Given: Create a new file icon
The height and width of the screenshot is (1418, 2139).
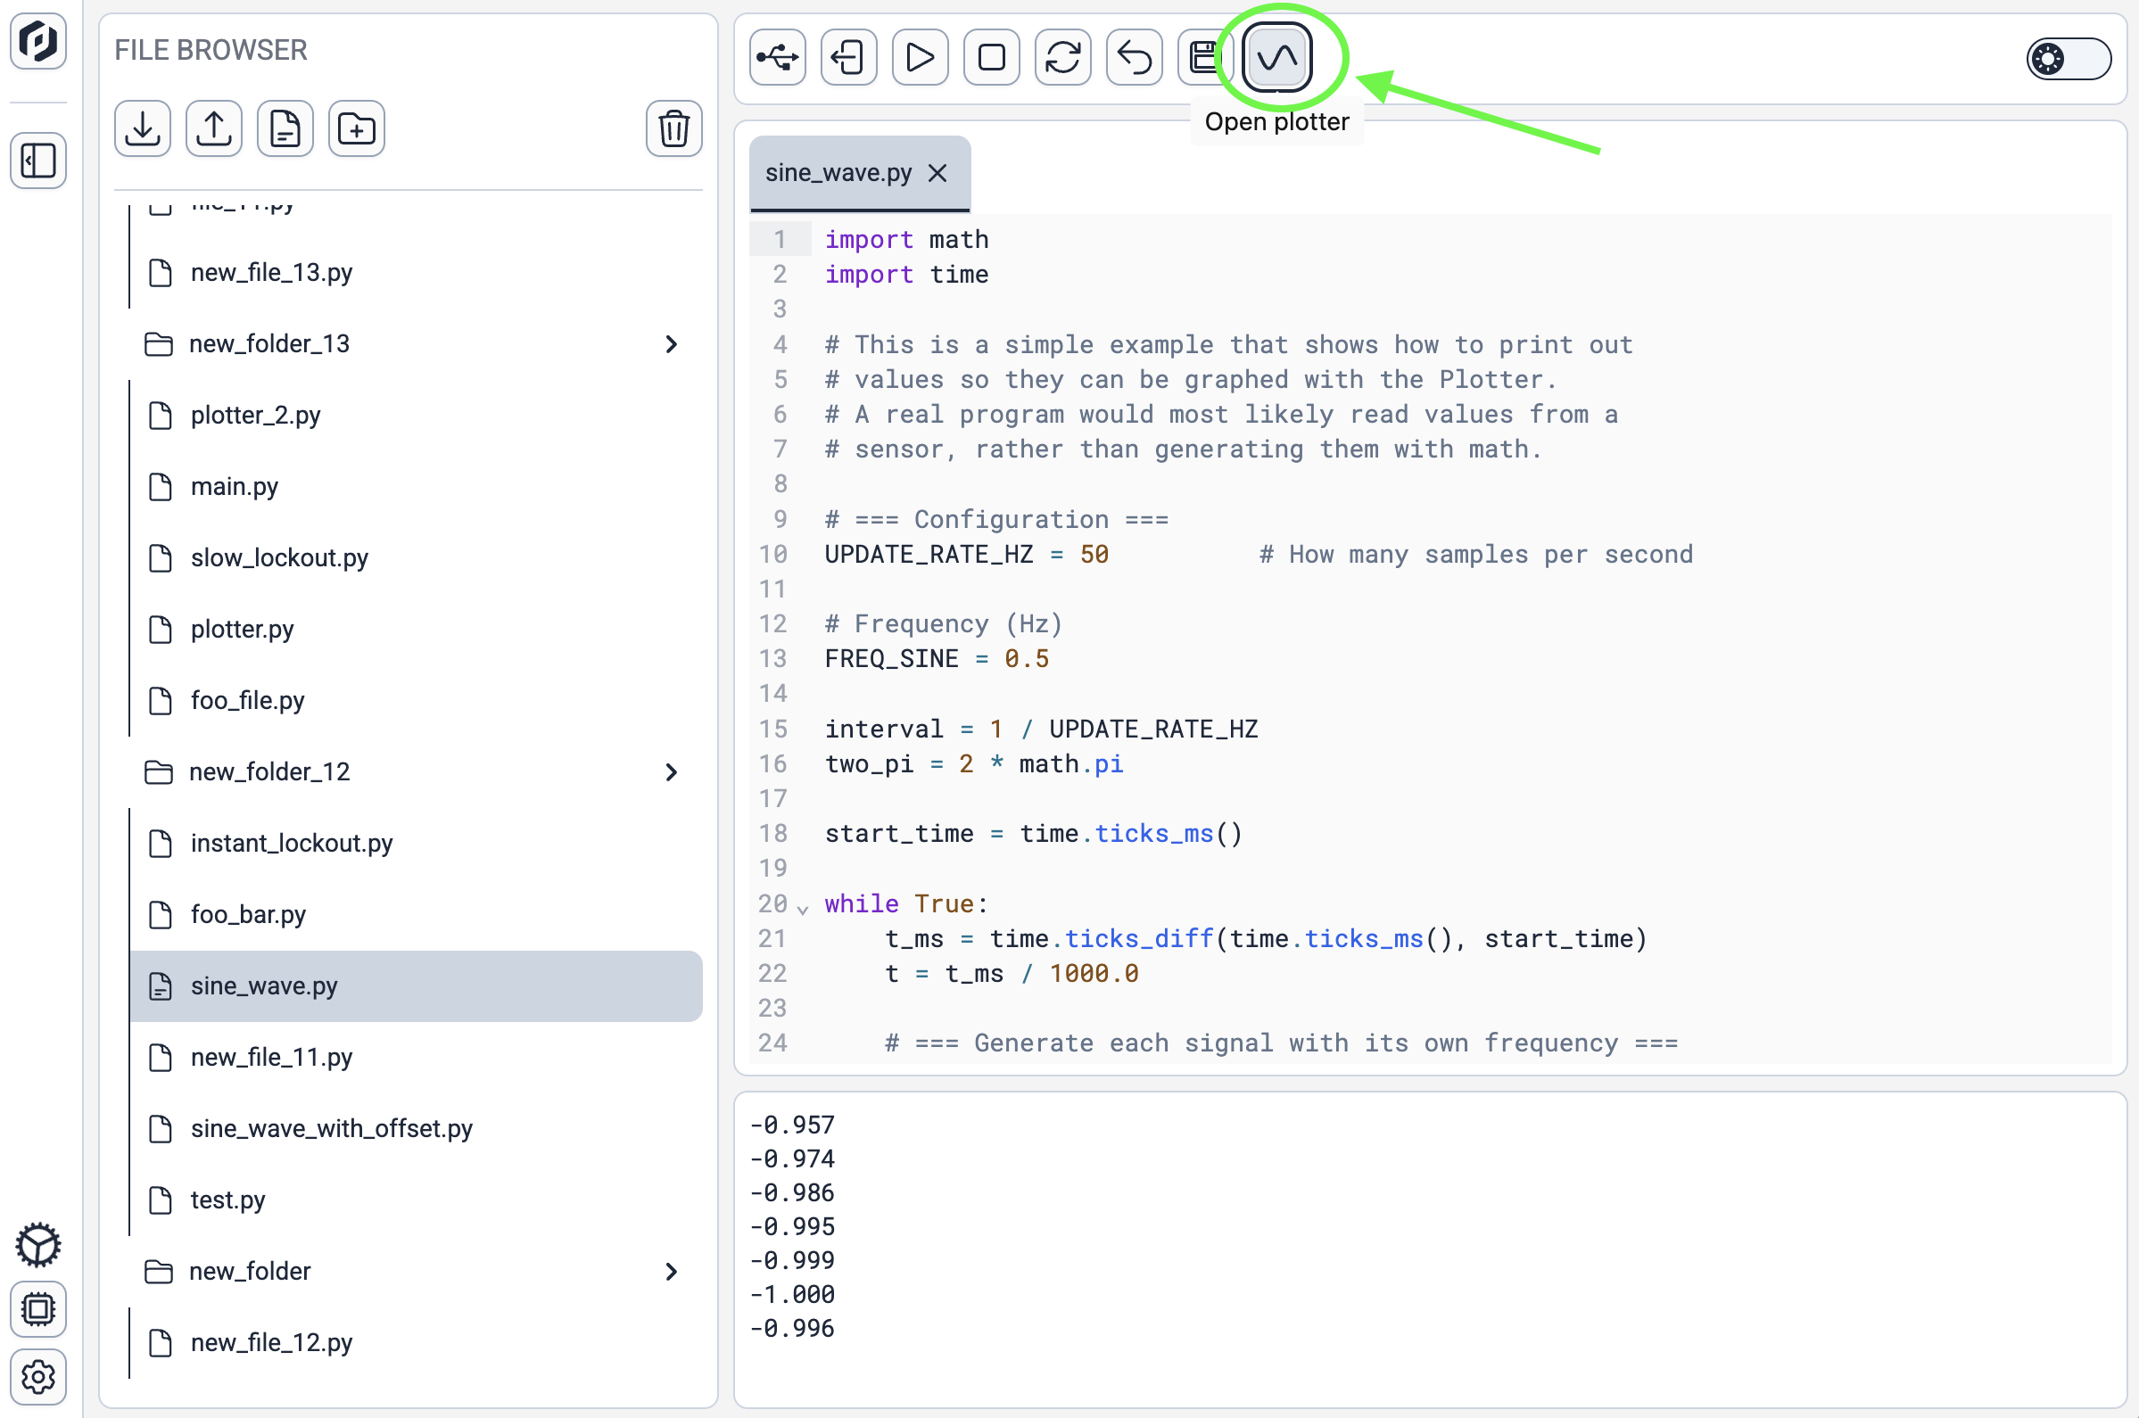Looking at the screenshot, I should point(285,128).
